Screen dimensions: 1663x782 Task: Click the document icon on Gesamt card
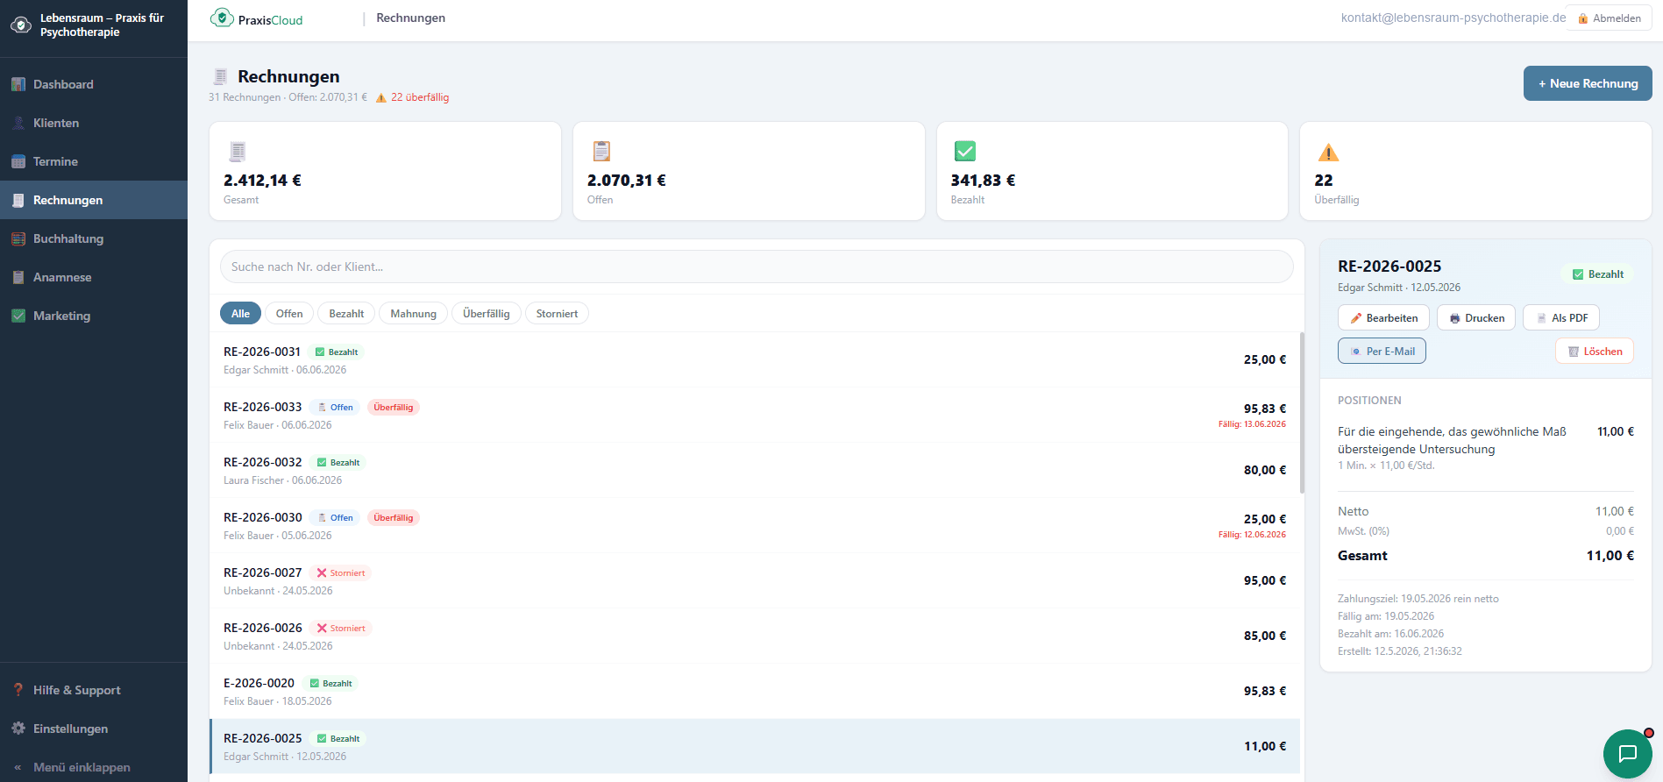tap(238, 152)
